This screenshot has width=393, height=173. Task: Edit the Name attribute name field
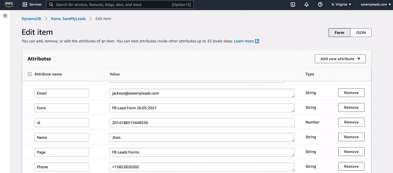tap(62, 137)
